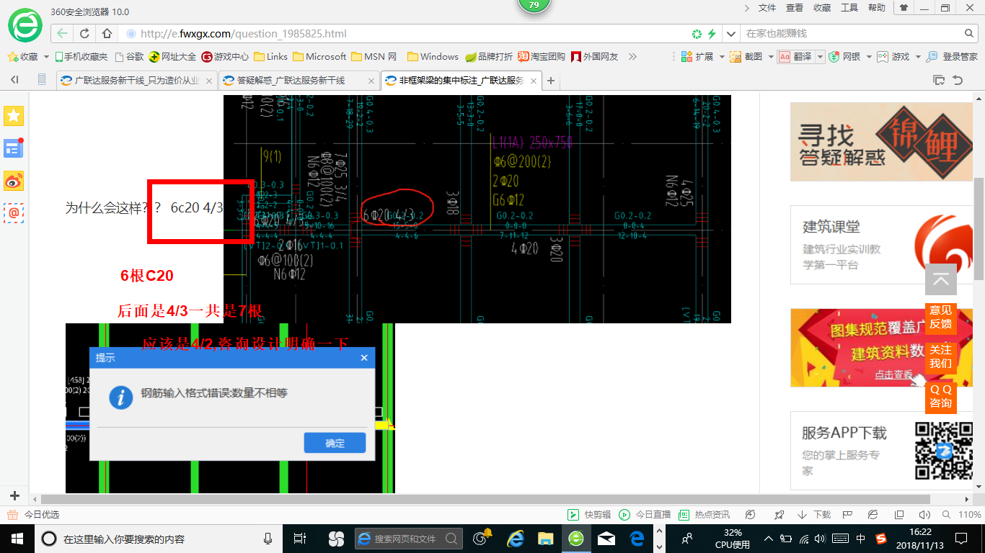Open the Microsoft bookmarks folder
The height and width of the screenshot is (553, 985).
pyautogui.click(x=319, y=56)
